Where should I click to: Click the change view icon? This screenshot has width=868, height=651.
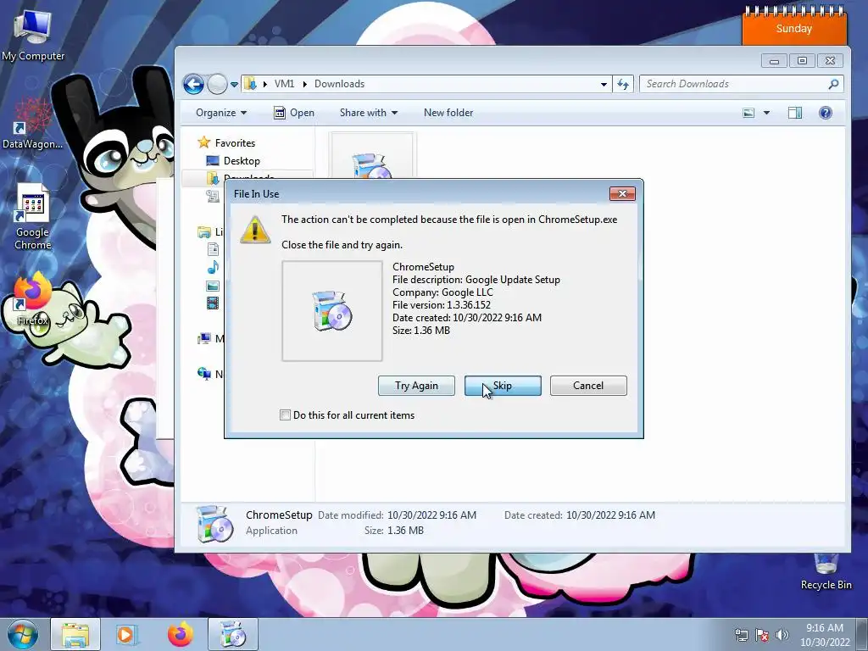pos(748,113)
